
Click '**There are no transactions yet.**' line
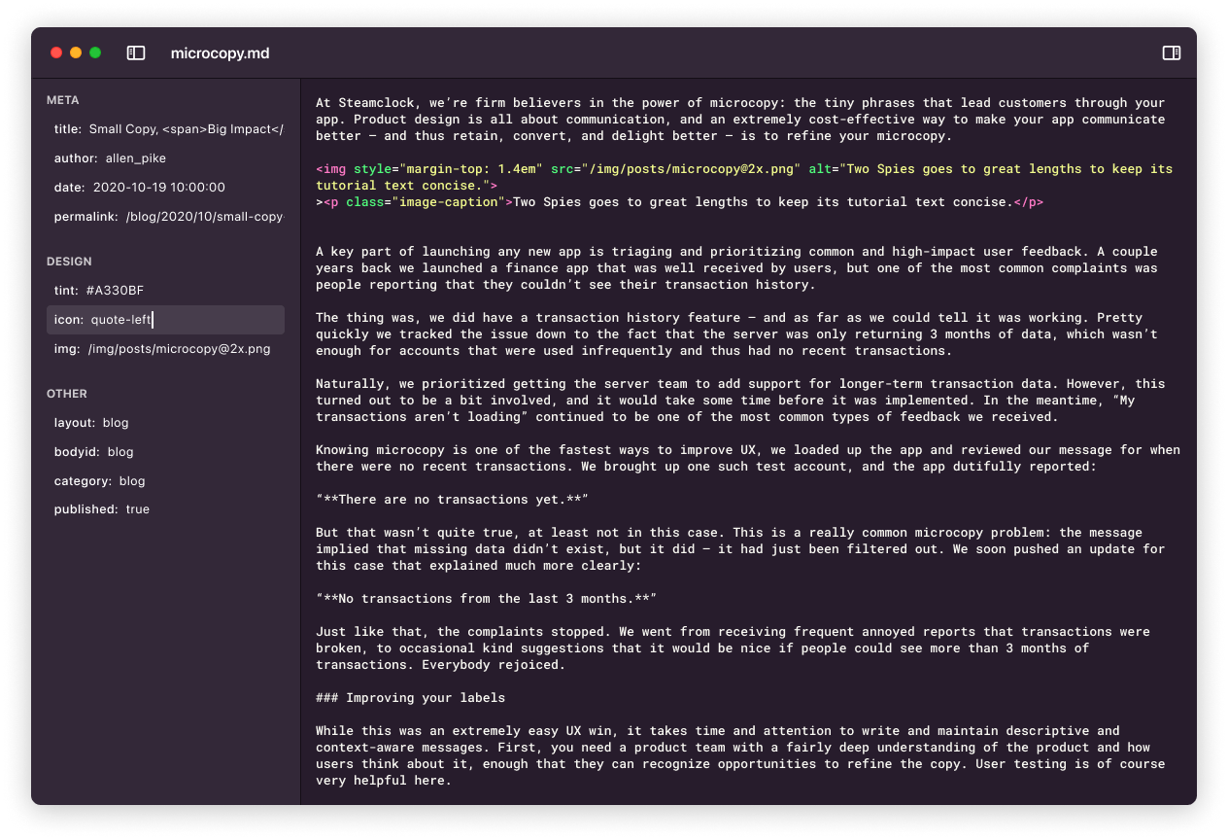(452, 500)
